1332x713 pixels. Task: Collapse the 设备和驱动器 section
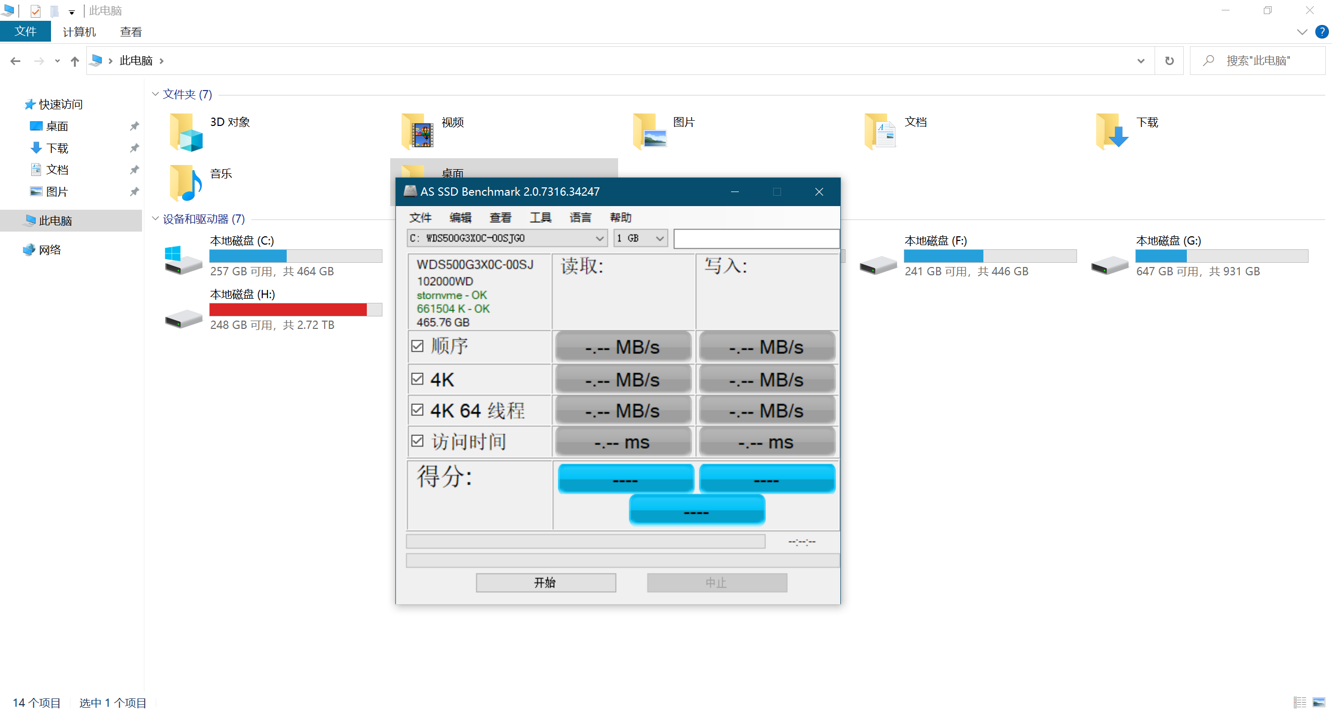tap(155, 219)
